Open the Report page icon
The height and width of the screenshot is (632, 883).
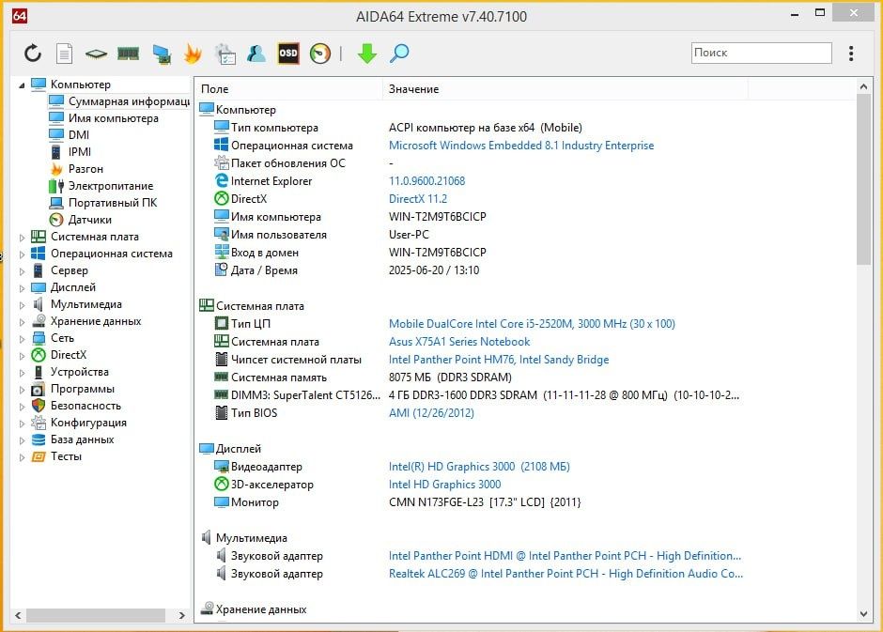point(64,54)
